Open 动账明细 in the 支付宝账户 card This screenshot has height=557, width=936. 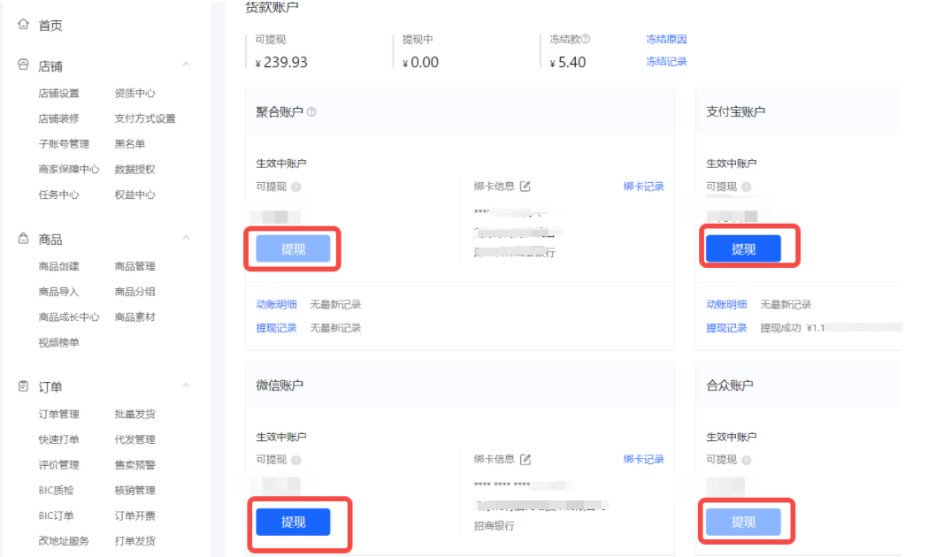726,304
